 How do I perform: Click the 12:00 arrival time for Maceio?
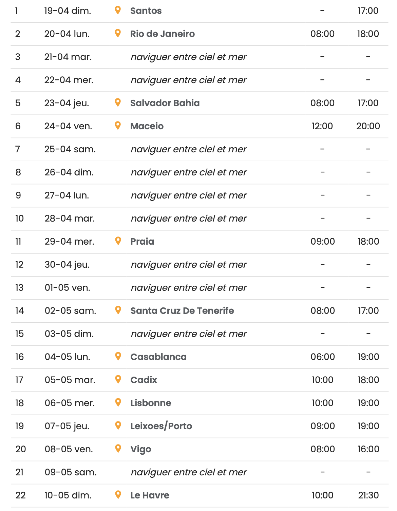point(322,126)
